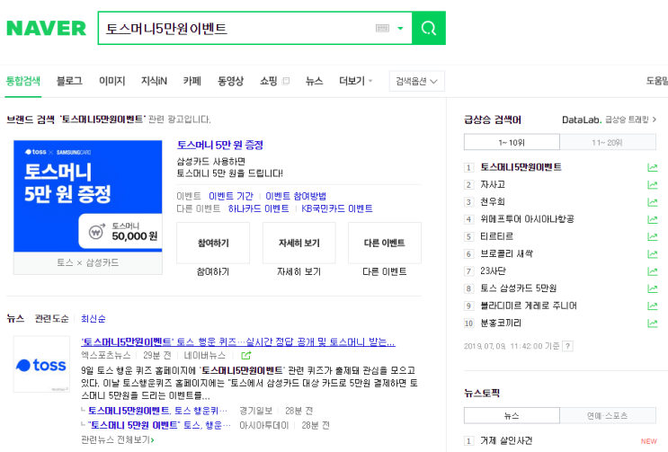Click trending keyword 23사단
This screenshot has height=452, width=668.
[x=493, y=270]
